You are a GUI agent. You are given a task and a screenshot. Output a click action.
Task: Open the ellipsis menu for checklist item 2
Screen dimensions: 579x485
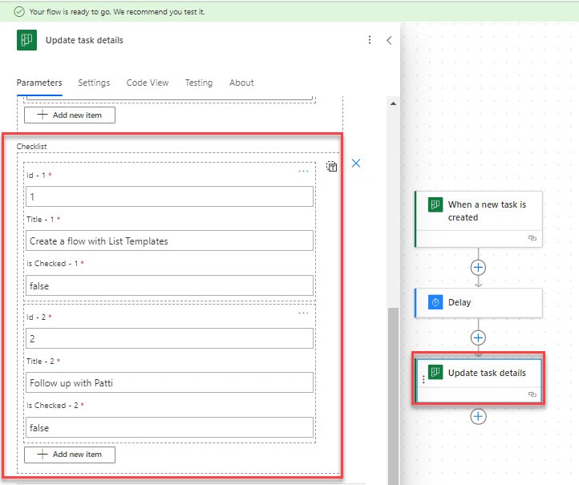[303, 313]
